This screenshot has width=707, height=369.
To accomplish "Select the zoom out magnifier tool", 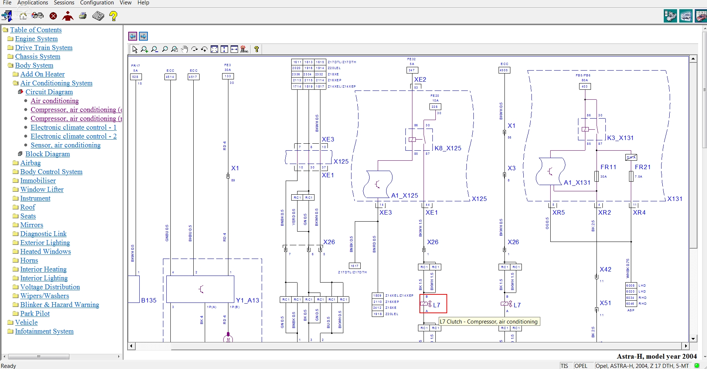I will click(154, 49).
